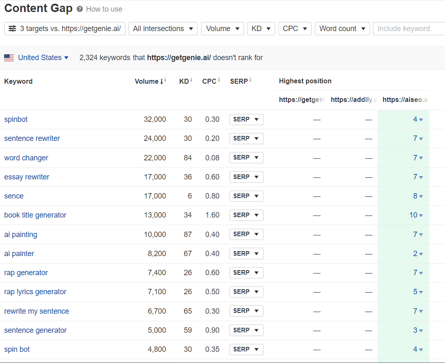Expand aiseo position 10 for book title generator
This screenshot has height=363, width=445.
tap(416, 215)
